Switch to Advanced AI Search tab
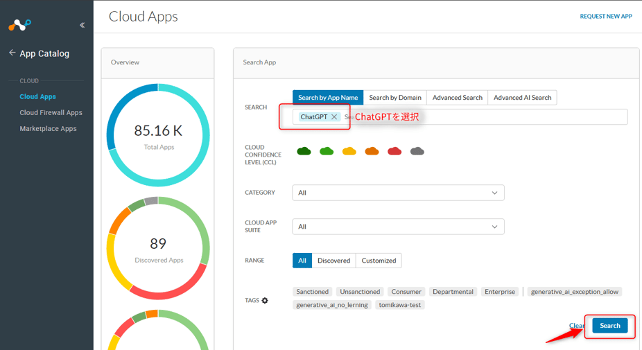Image resolution: width=642 pixels, height=350 pixels. tap(522, 98)
